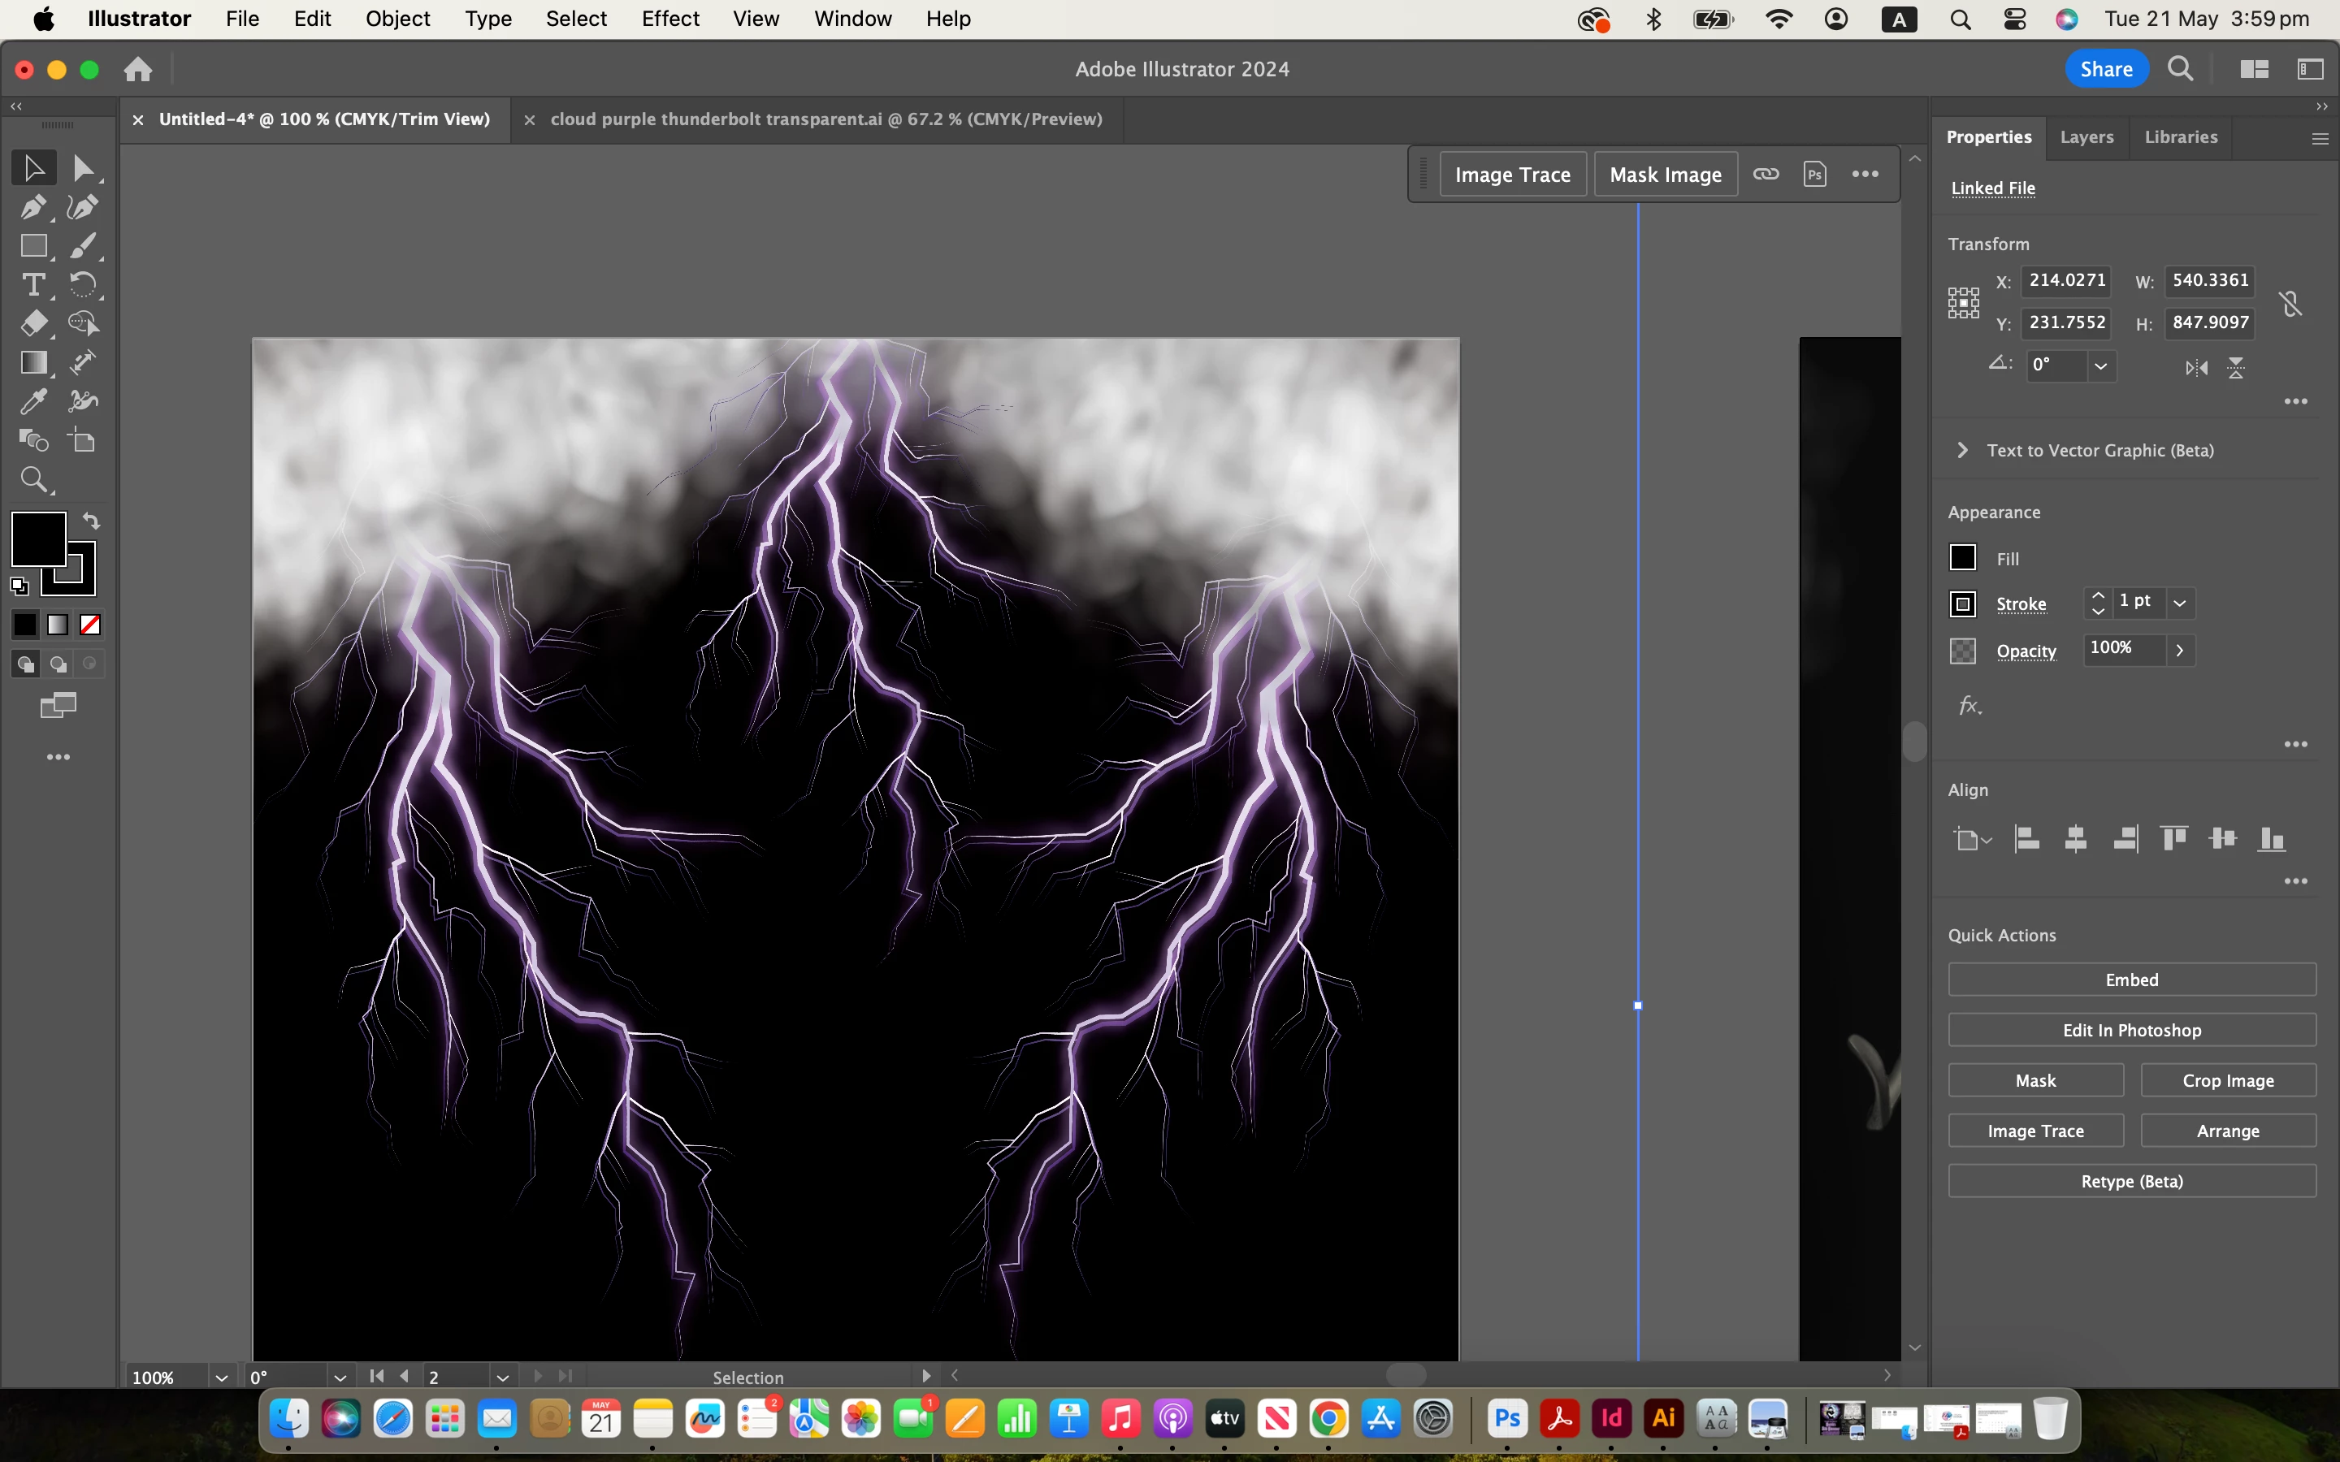Viewport: 2340px width, 1462px height.
Task: Choose the Type tool
Action: pos(32,284)
